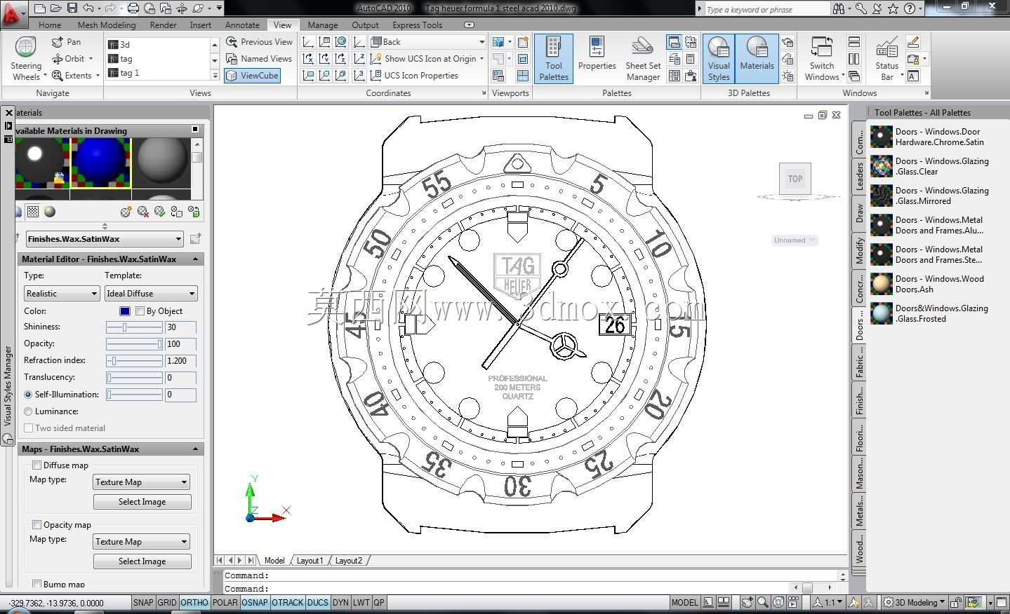
Task: Toggle ORTHO mode in status bar
Action: pyautogui.click(x=194, y=602)
